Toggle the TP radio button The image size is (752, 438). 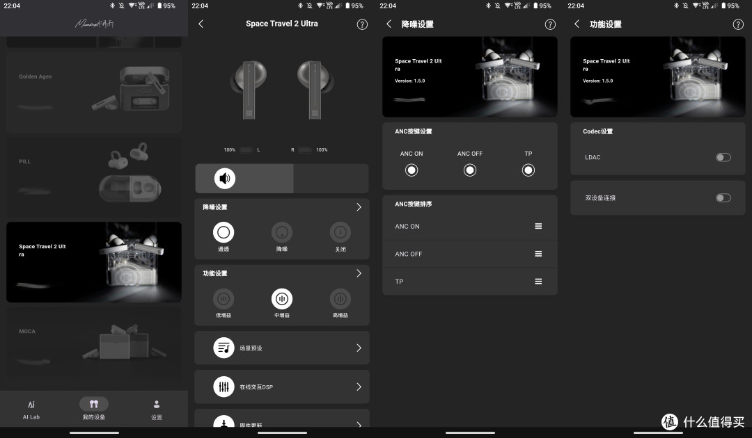pyautogui.click(x=528, y=170)
